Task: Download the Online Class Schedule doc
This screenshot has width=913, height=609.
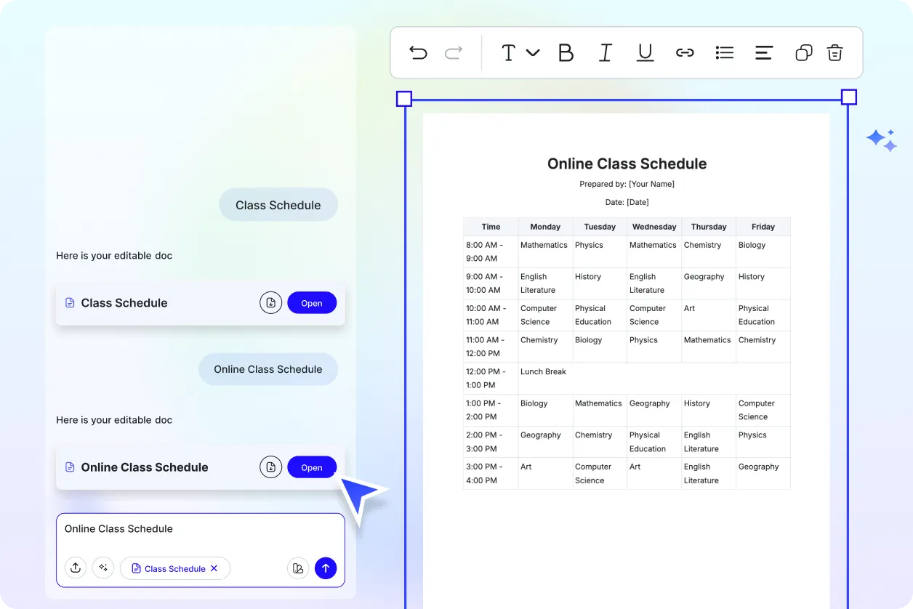Action: [271, 467]
